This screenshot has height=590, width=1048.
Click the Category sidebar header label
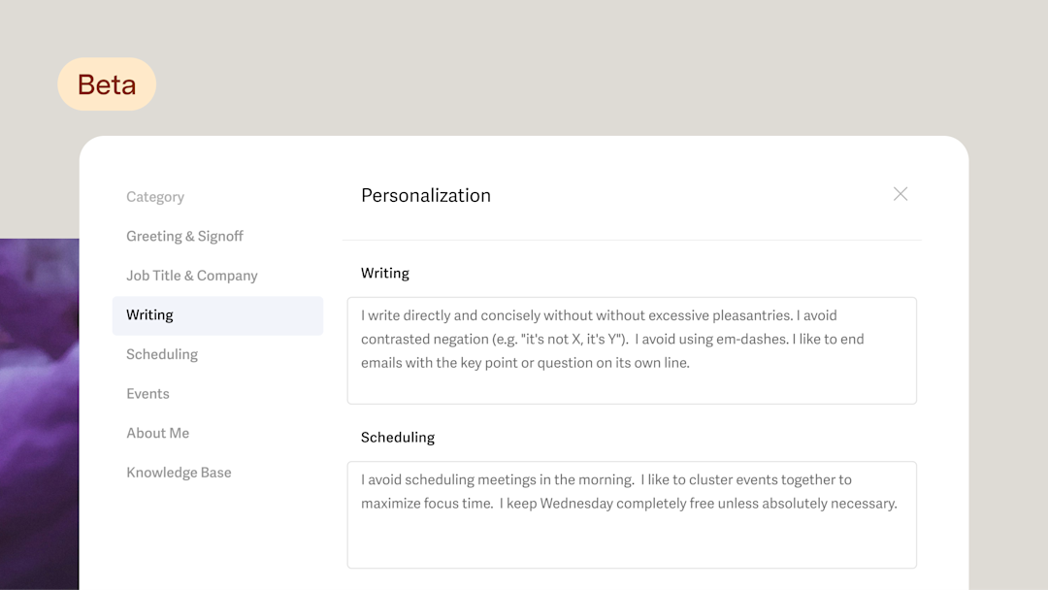[x=155, y=196]
